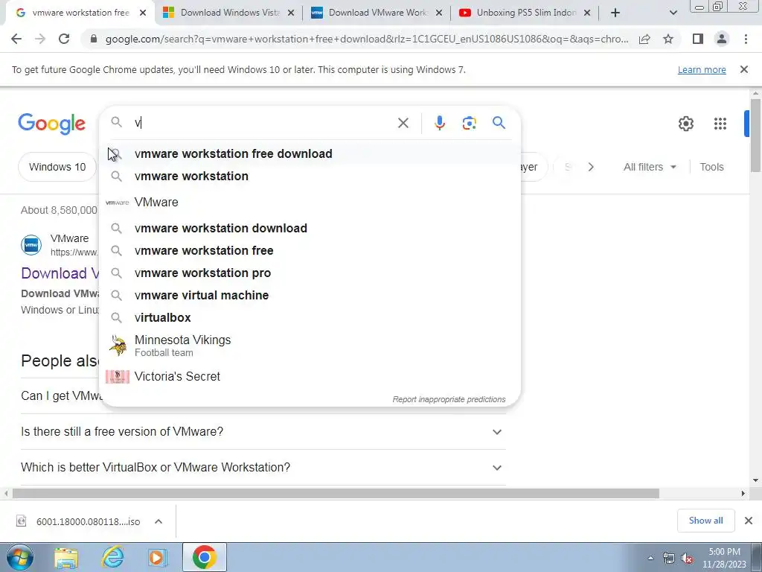Open the tab search dropdown arrow
The width and height of the screenshot is (762, 572).
tap(673, 13)
